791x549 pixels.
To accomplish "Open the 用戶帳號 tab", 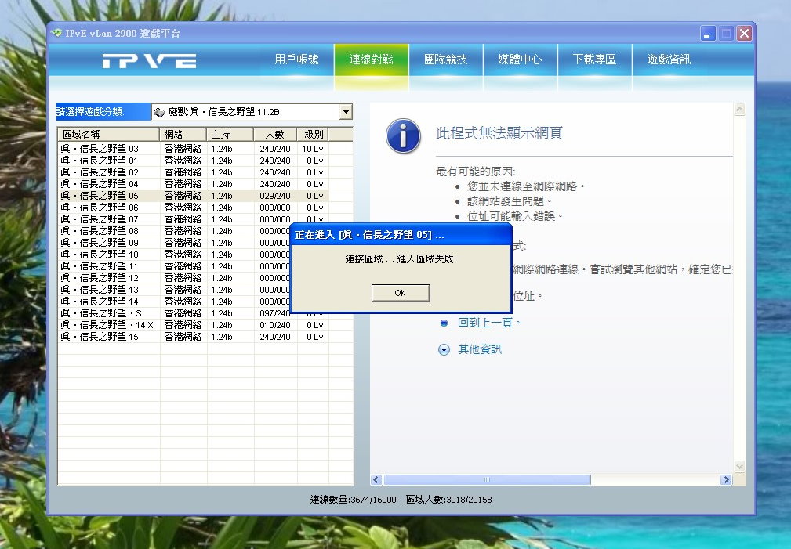I will [x=296, y=60].
